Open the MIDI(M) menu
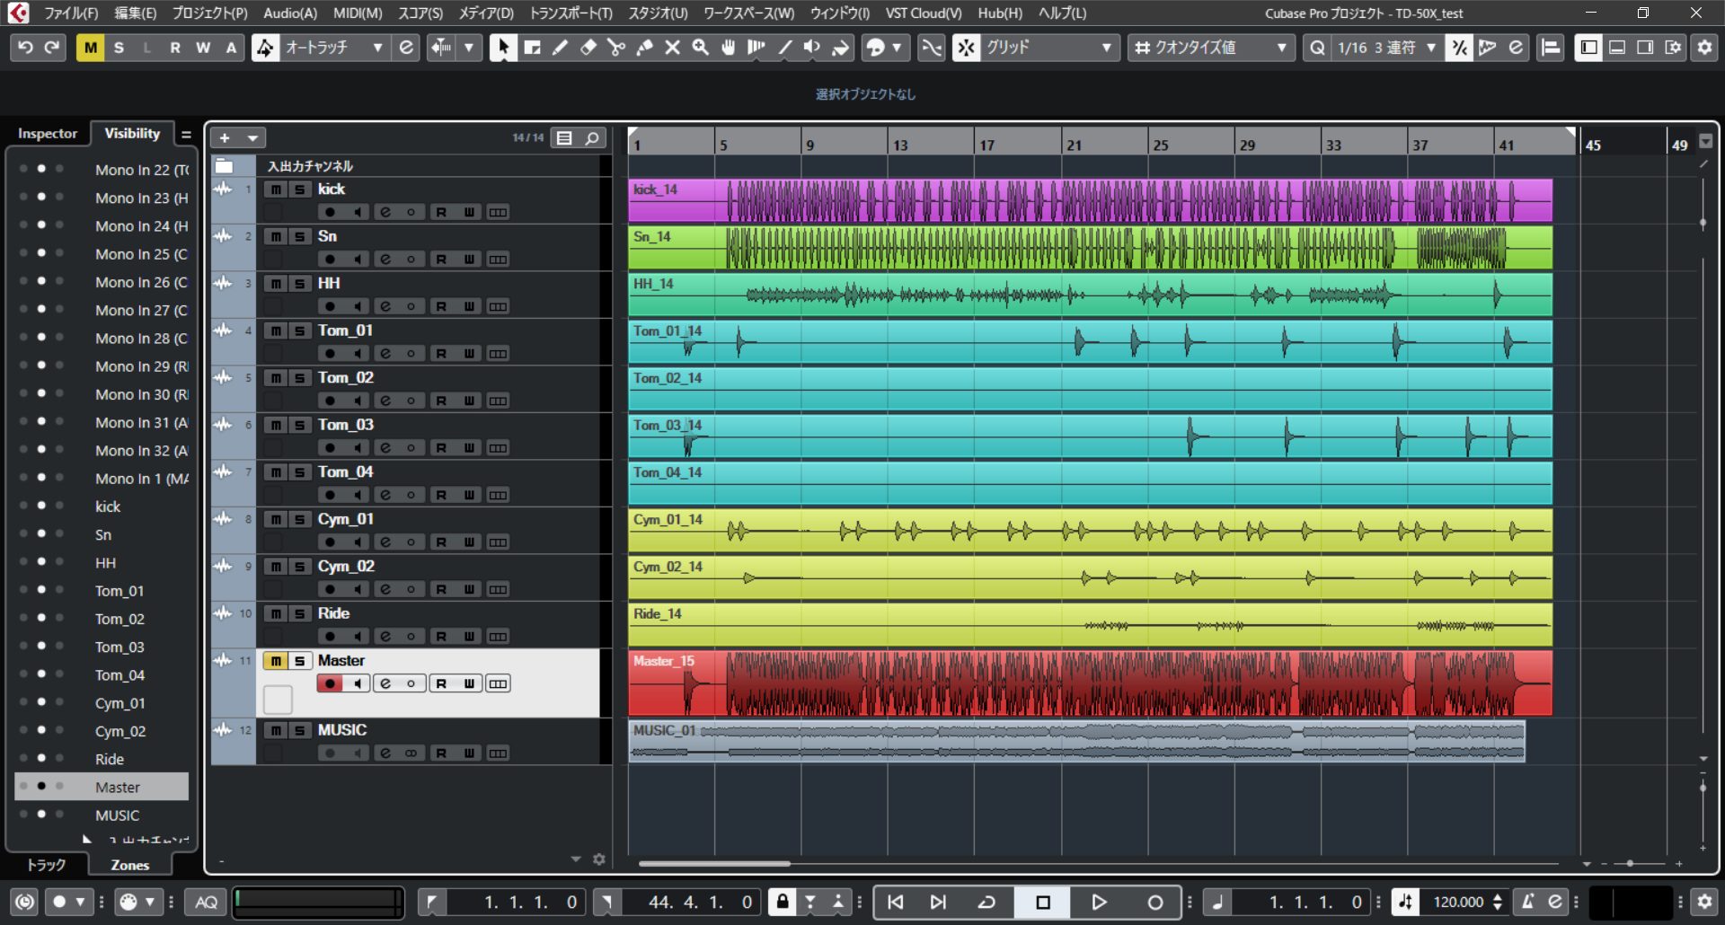 [358, 13]
